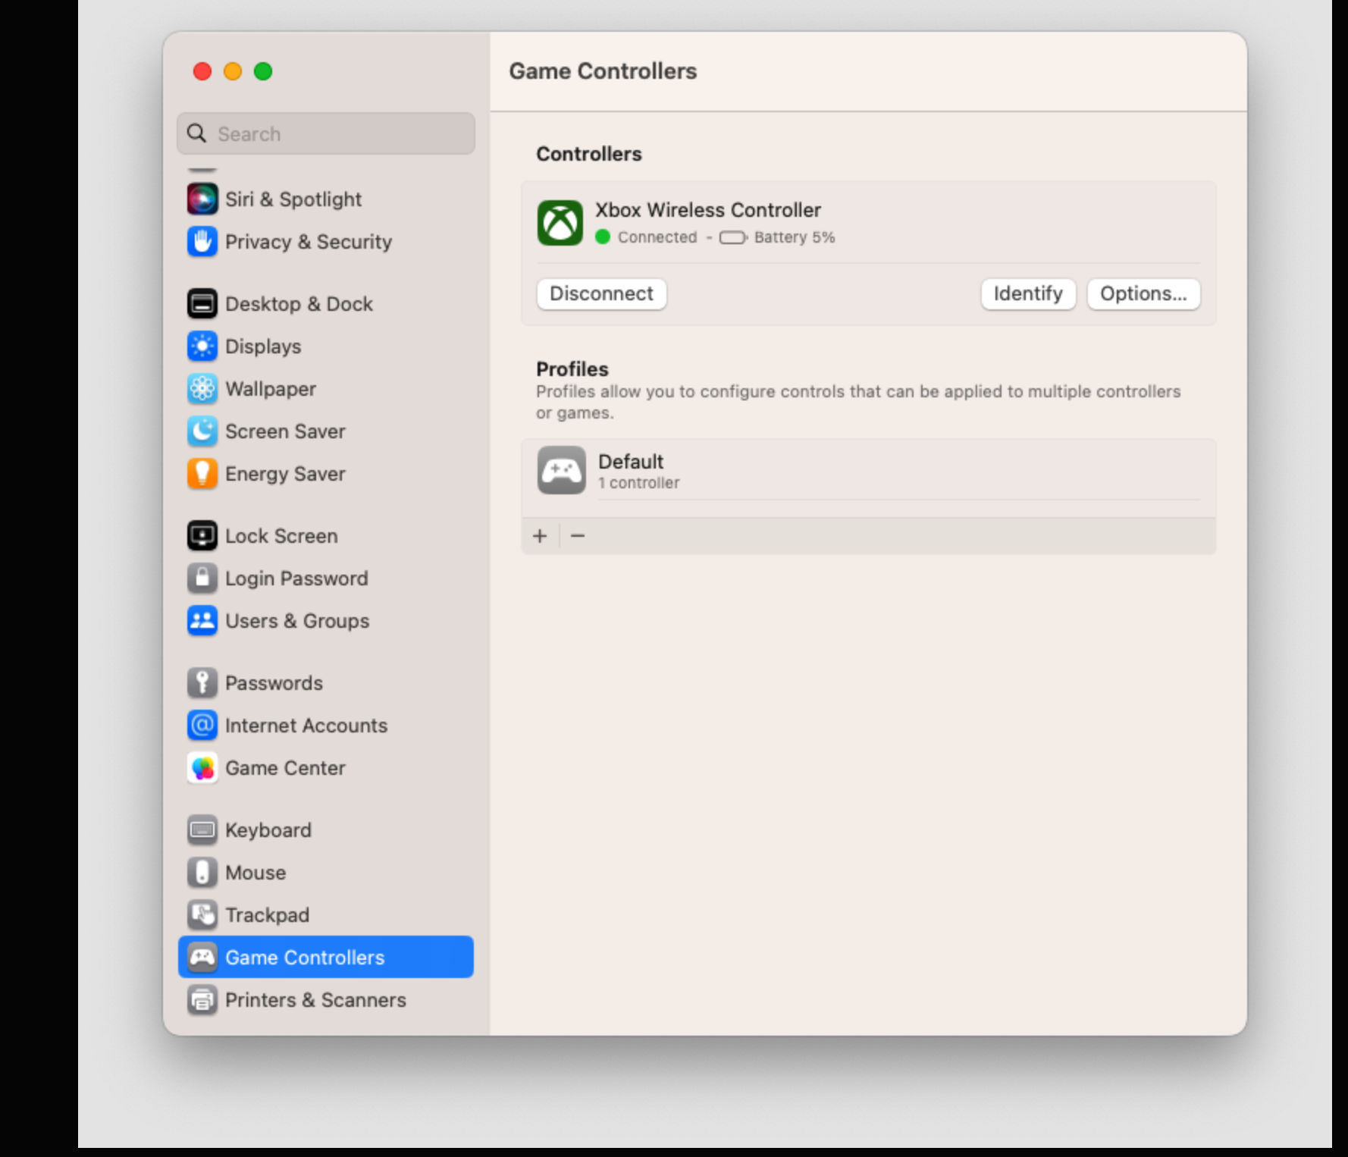Go to Privacy & Security pane

click(x=326, y=242)
